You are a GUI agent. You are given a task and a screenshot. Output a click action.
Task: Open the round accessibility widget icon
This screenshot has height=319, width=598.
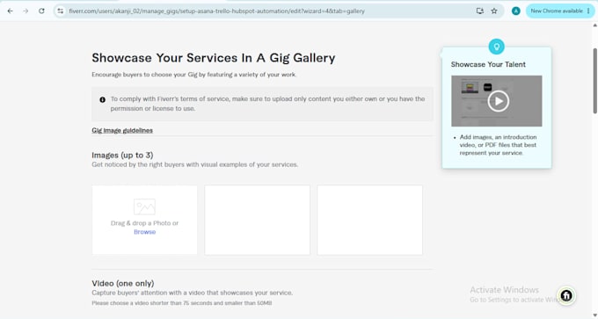coord(566,295)
